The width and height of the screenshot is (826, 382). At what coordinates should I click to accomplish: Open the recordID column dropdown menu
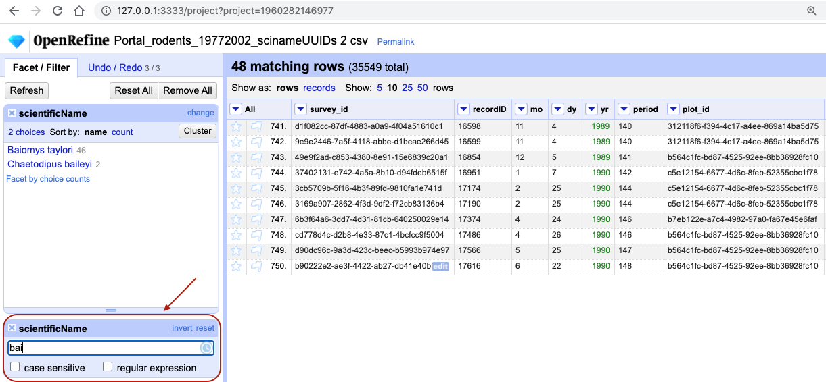463,109
